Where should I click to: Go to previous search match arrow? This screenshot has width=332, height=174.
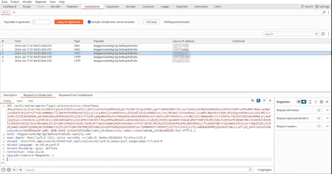(15, 170)
